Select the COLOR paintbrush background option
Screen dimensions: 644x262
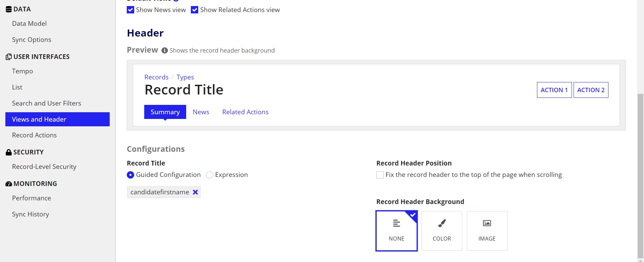(442, 231)
